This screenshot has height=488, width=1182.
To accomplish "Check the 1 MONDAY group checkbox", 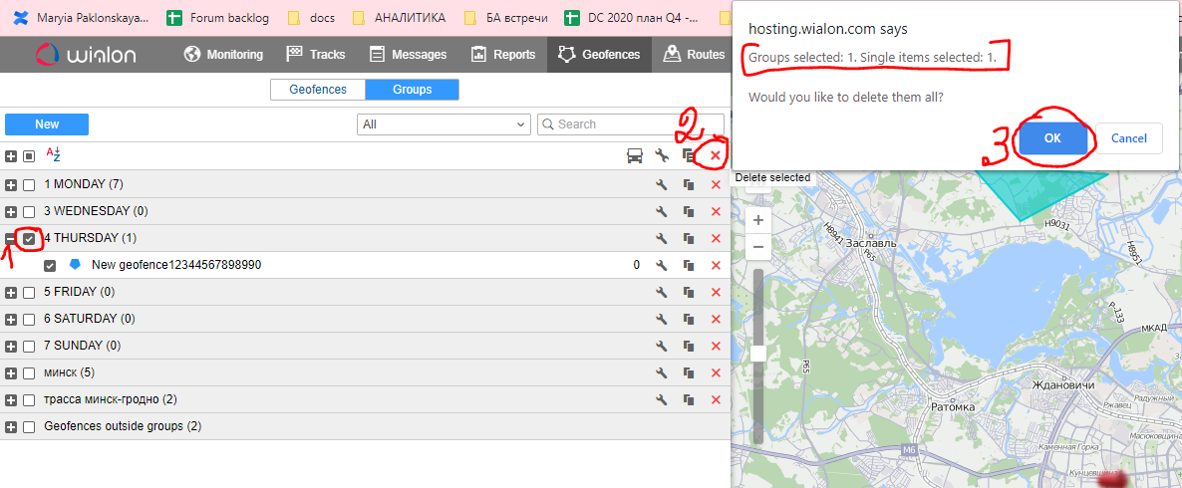I will [29, 185].
